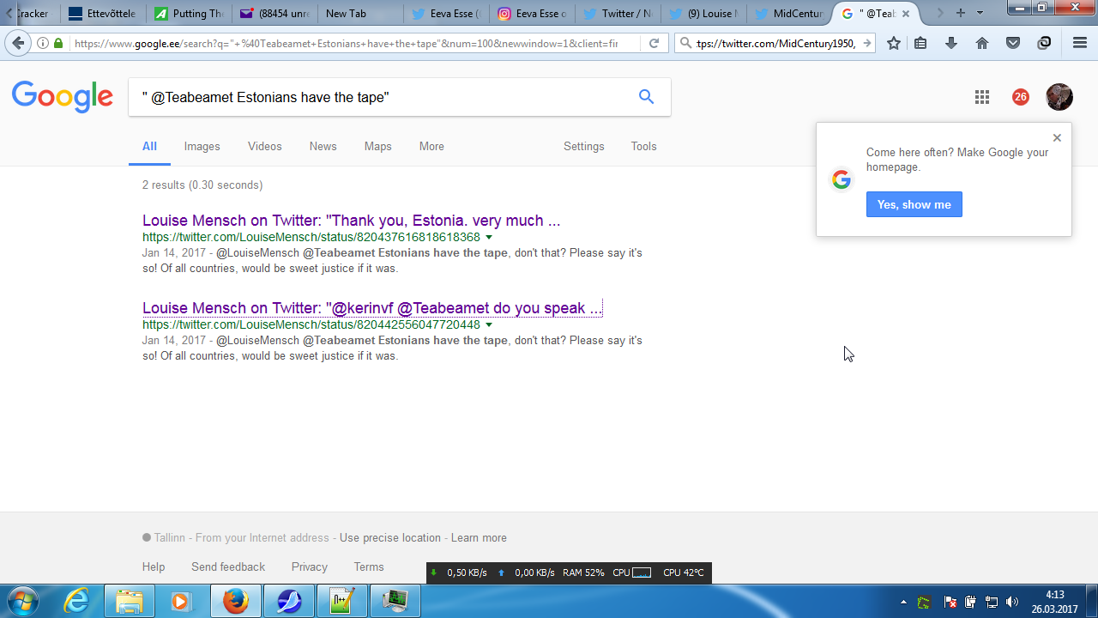
Task: Open a new tab with plus button
Action: click(x=961, y=13)
